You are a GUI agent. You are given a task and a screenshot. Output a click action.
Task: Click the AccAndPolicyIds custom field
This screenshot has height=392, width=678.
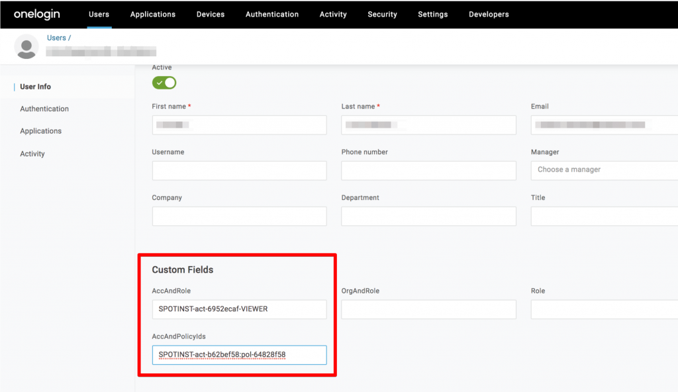click(x=239, y=355)
